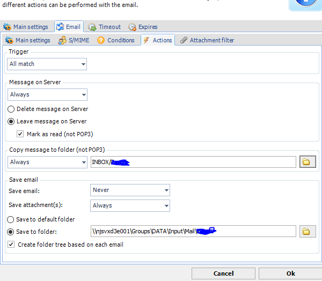
Task: Choose Leave message on Server option
Action: click(x=12, y=121)
